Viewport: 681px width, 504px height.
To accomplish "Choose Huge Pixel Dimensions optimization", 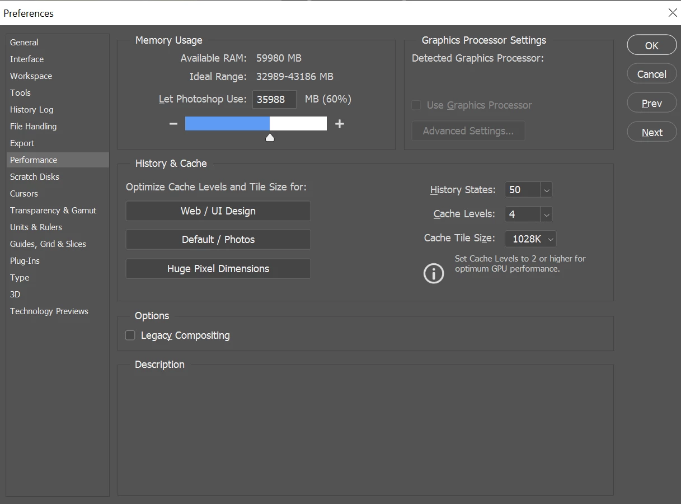I will coord(218,269).
